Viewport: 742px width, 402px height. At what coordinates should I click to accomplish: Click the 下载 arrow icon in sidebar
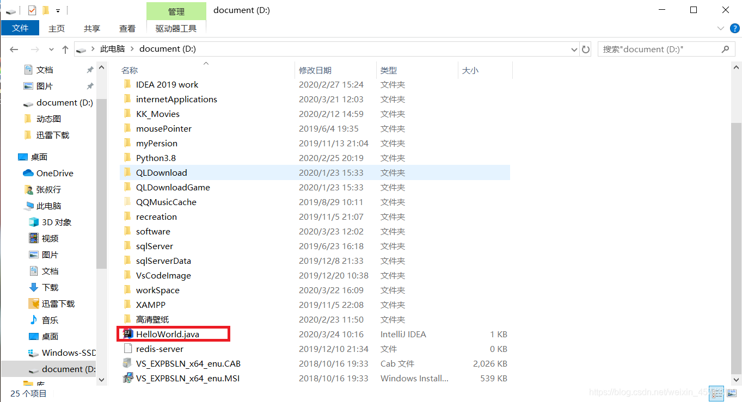click(33, 287)
